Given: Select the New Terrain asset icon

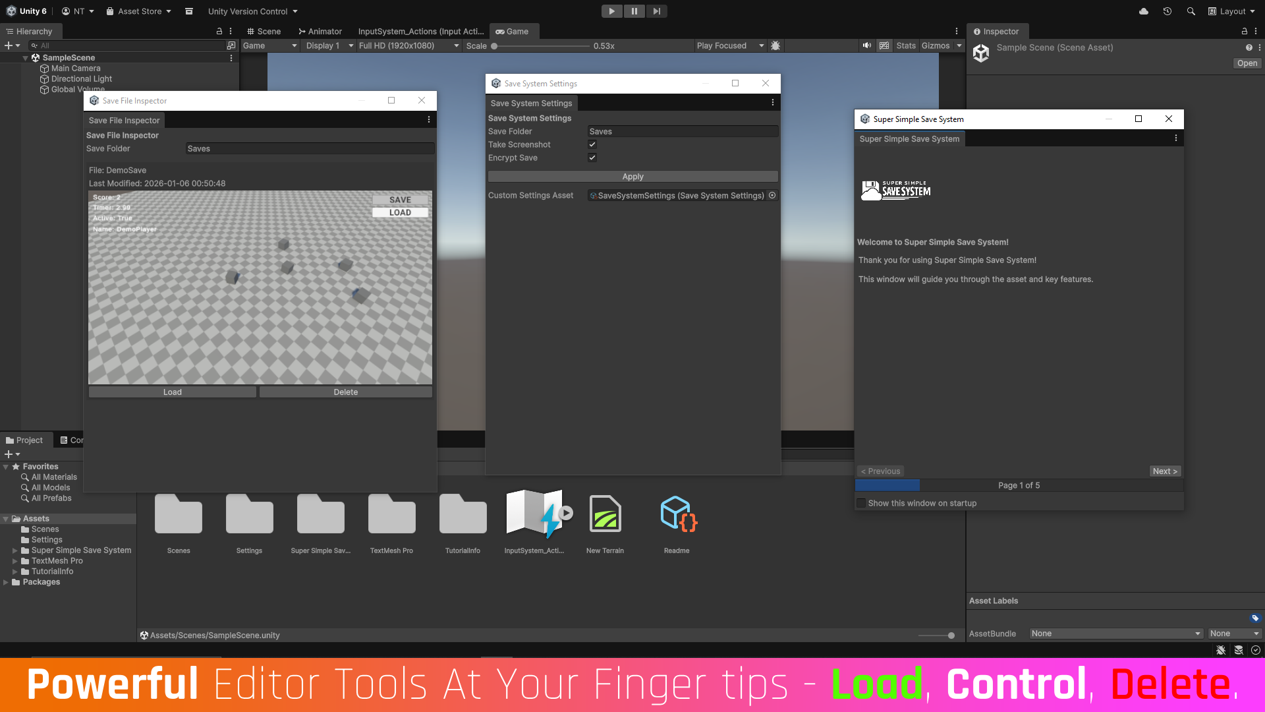Looking at the screenshot, I should tap(605, 514).
